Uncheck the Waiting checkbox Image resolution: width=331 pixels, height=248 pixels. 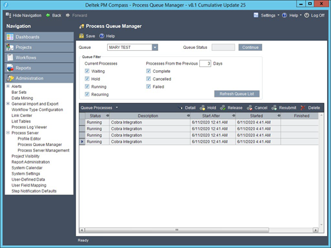87,71
